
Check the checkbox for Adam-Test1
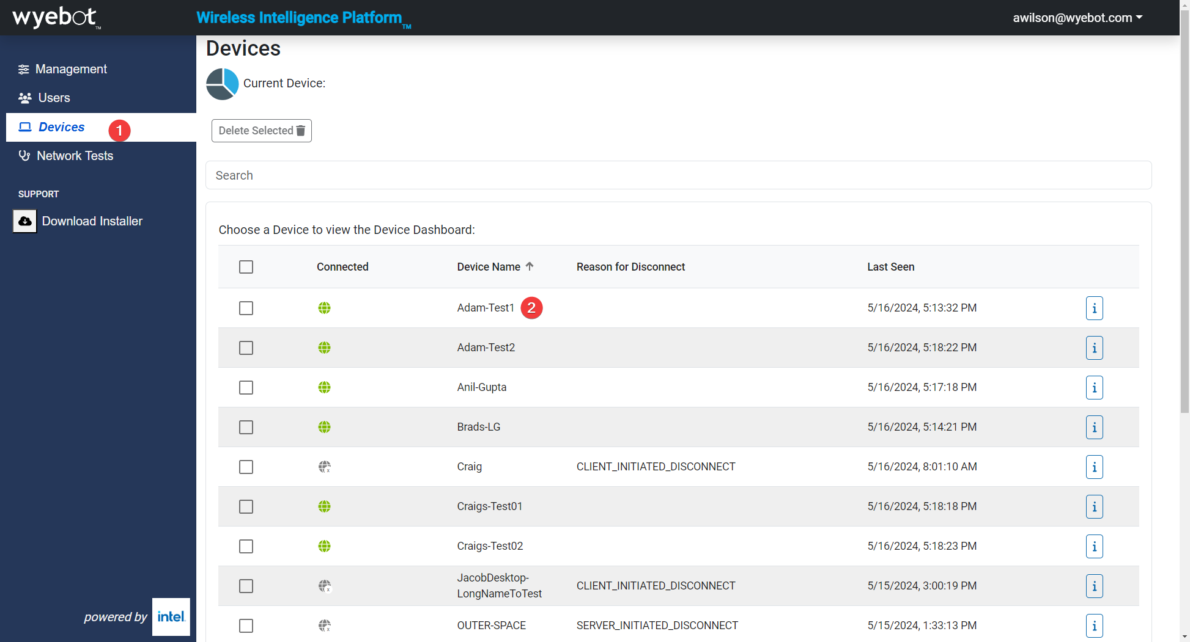(246, 308)
